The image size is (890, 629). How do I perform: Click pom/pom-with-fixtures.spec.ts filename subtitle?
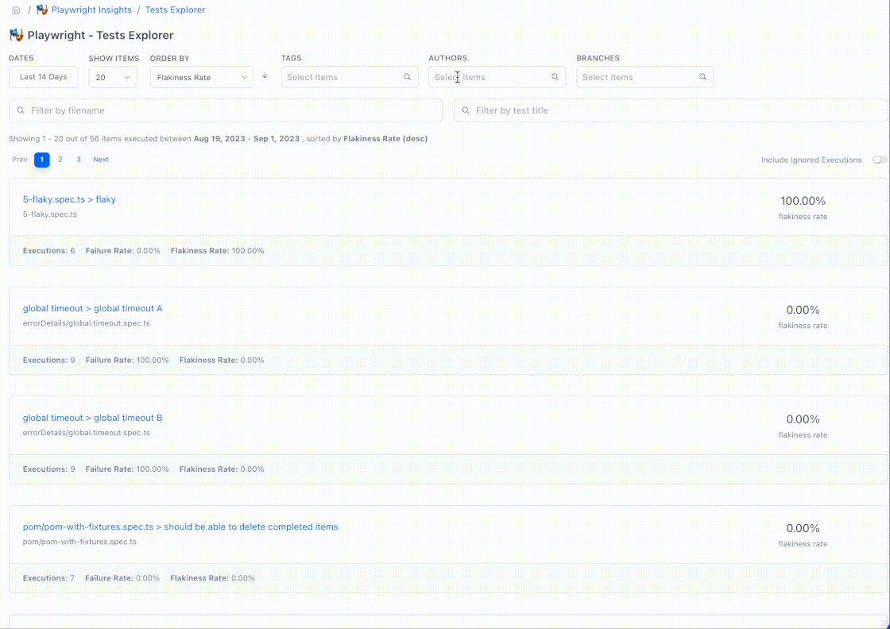[79, 542]
